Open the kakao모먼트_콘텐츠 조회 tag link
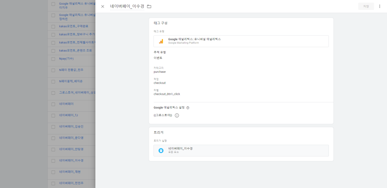Viewport: 387px width, 188px height. (x=76, y=50)
